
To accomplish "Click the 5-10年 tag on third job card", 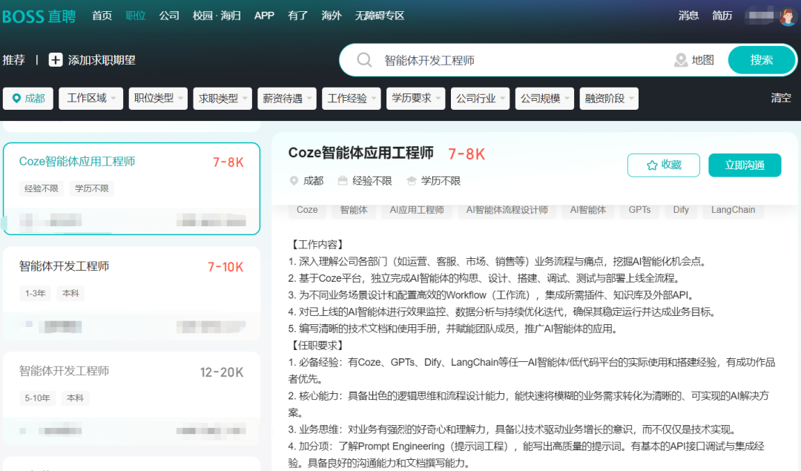I will pos(37,398).
